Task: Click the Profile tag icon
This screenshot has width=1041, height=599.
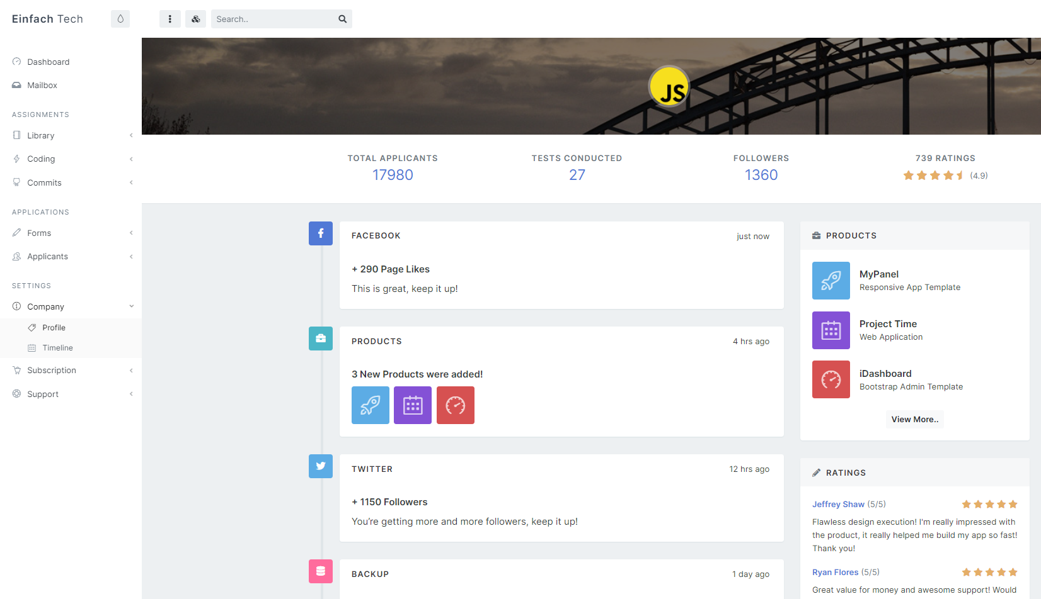Action: tap(32, 328)
